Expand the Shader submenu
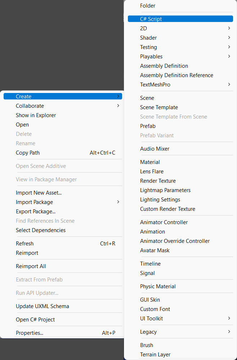This screenshot has width=237, height=360. coord(180,37)
